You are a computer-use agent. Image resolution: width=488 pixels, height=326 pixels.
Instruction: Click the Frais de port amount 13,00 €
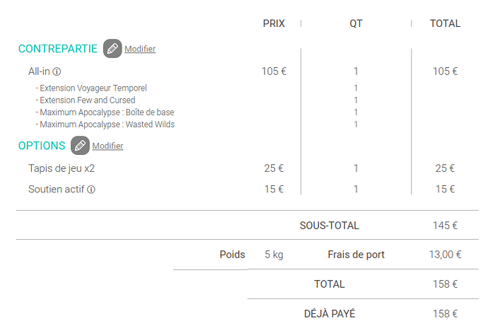click(x=445, y=255)
